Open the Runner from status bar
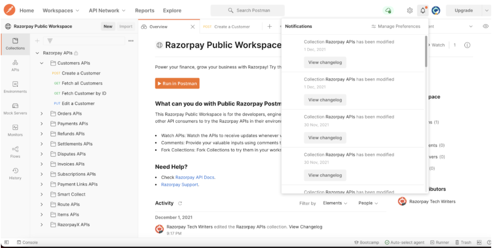 [440, 242]
